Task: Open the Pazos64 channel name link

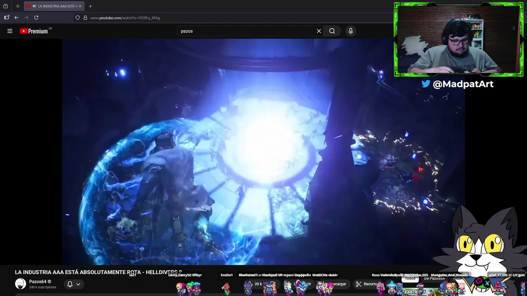Action: coord(38,282)
